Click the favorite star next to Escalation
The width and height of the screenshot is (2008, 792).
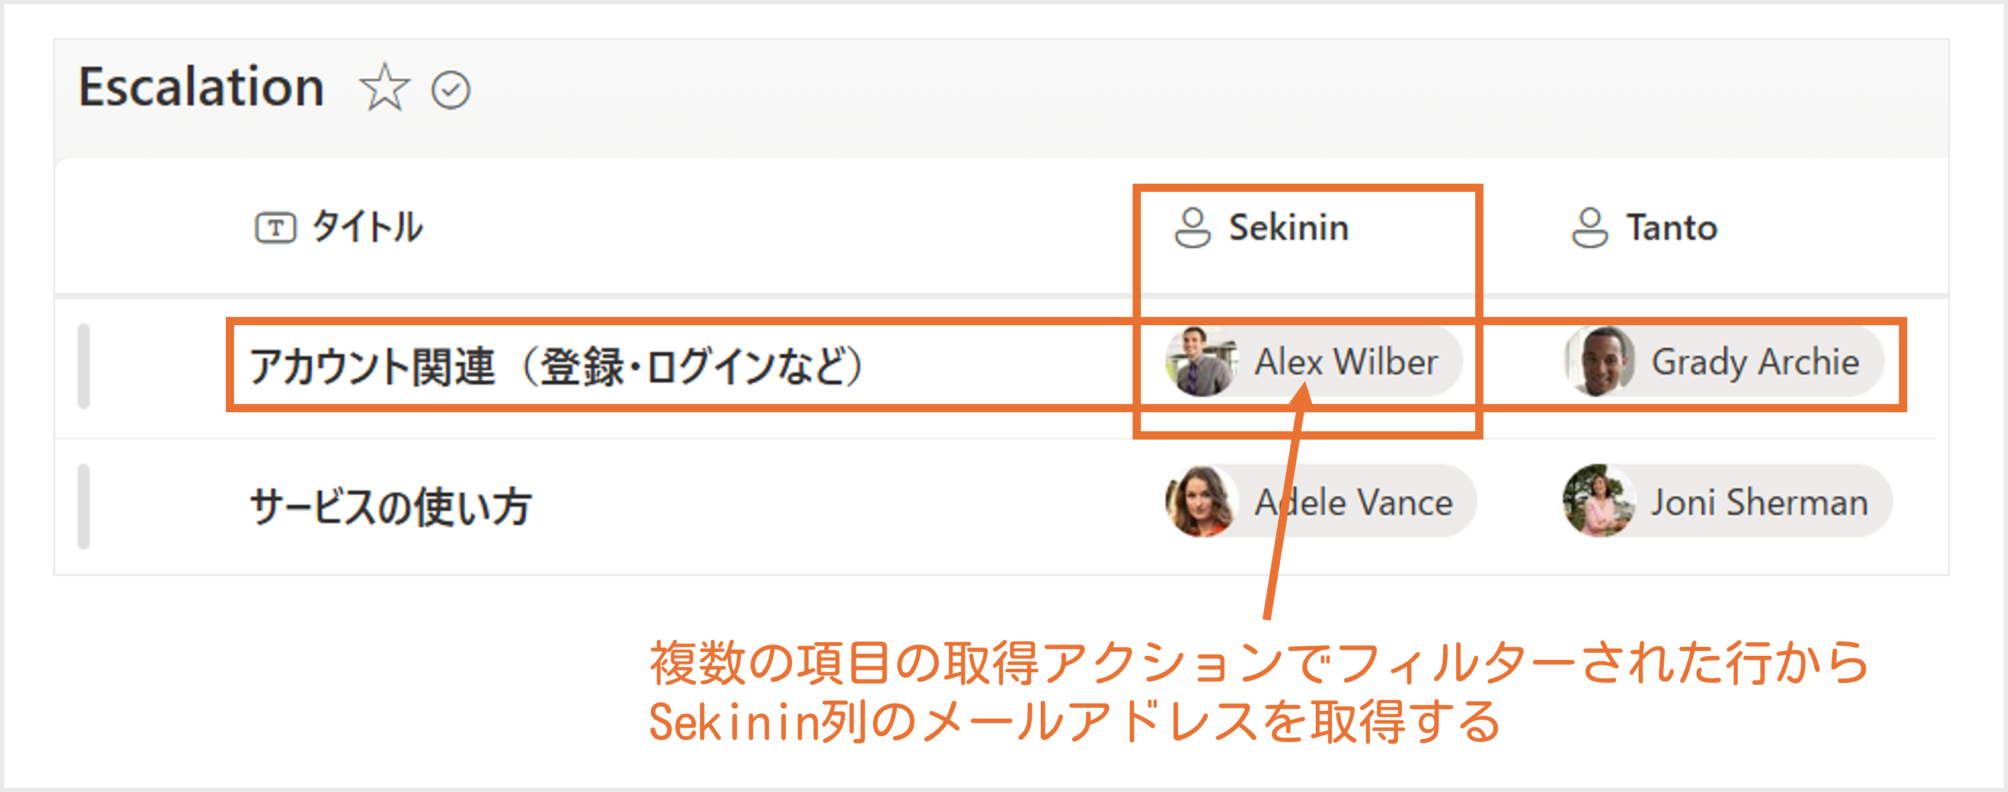pyautogui.click(x=384, y=88)
